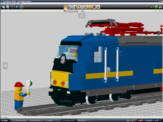Open the View menu
The width and height of the screenshot is (163, 122).
pyautogui.click(x=16, y=3)
